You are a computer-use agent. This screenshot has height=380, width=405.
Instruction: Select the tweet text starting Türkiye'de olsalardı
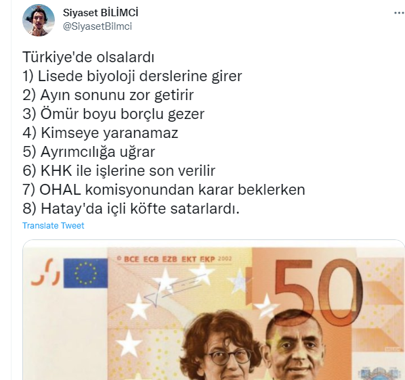click(164, 133)
